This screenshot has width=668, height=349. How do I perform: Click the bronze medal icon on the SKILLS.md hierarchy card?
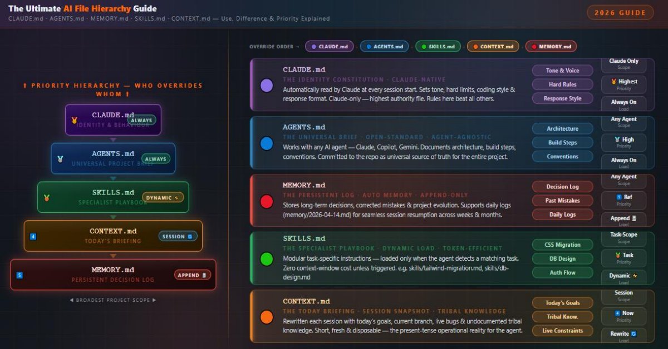[x=47, y=197]
